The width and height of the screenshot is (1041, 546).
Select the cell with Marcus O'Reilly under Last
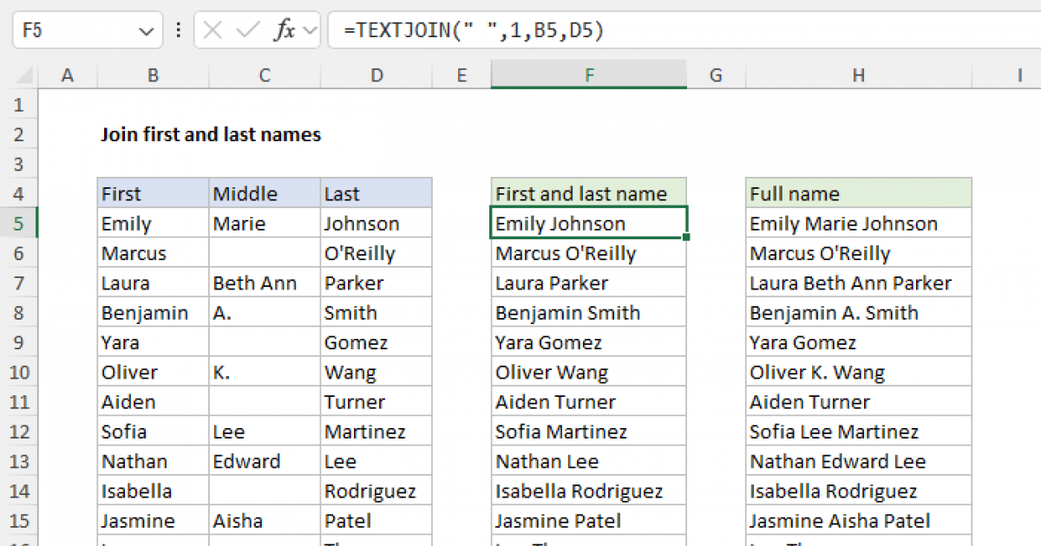376,252
